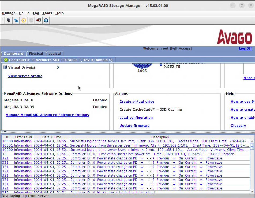
Task: Select log row 44 Time established entry
Action: 126,154
